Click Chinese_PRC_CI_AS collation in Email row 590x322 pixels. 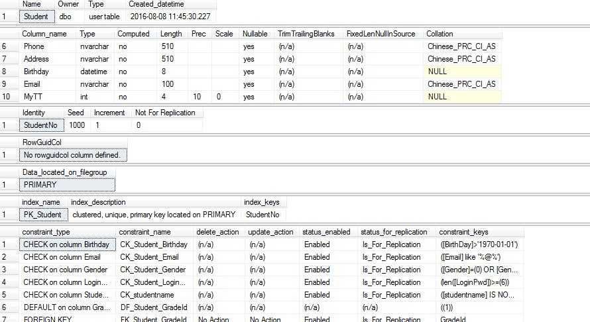[x=461, y=84]
